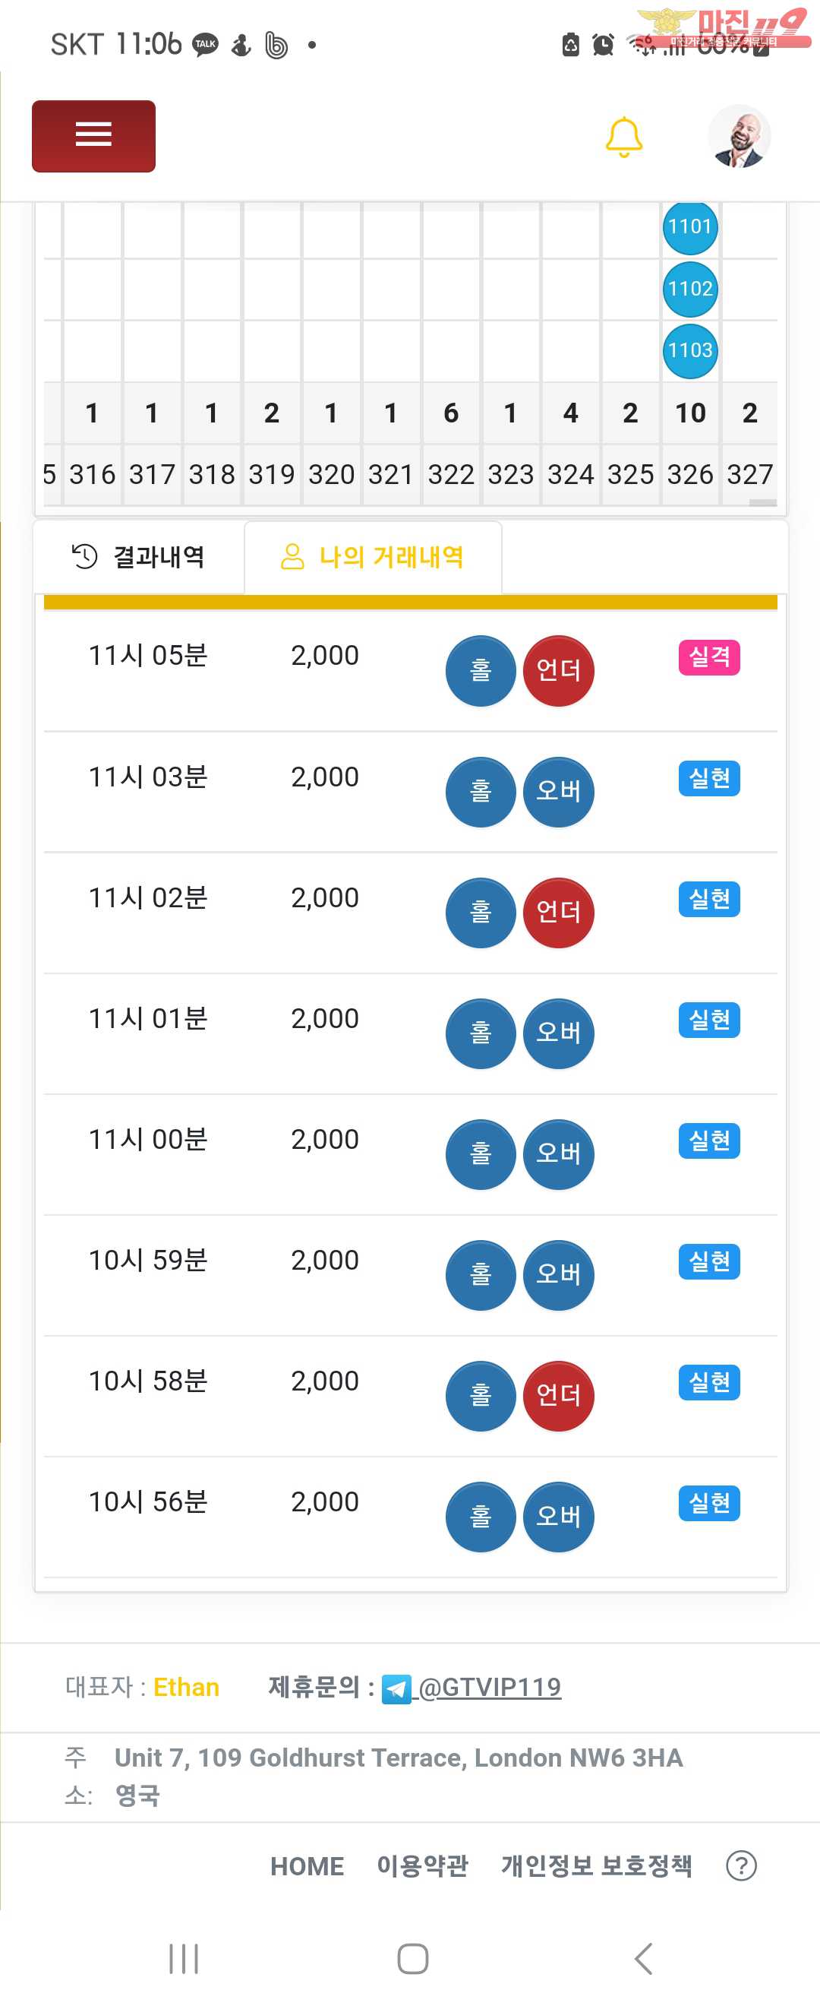Click 오버 badge in 11시 03분 row
Screen dimensions: 820x2006
tap(559, 791)
